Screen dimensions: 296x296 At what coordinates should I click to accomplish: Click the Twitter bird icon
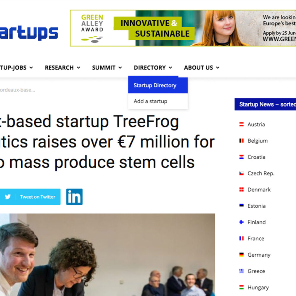(8, 197)
